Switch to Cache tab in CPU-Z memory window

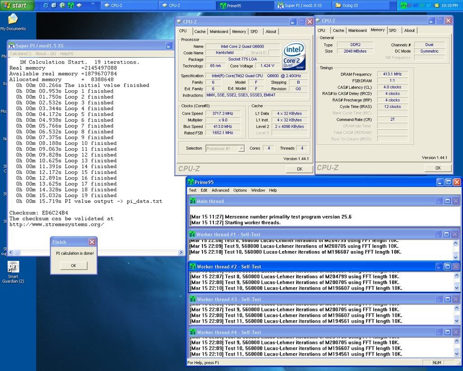point(338,30)
